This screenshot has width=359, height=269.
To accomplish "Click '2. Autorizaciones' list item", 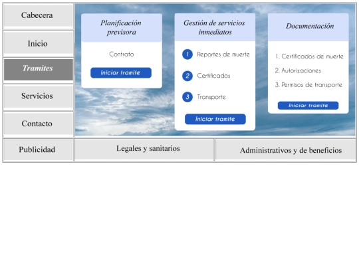I will tap(298, 70).
